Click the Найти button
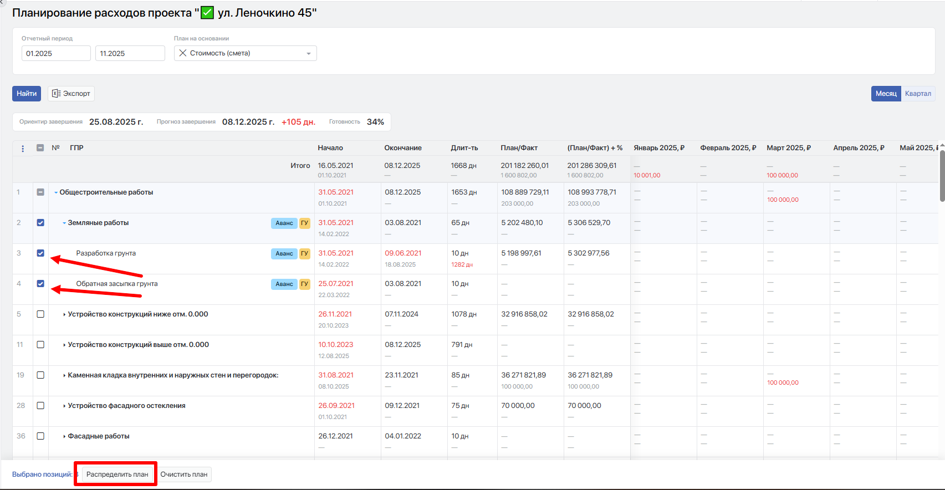The width and height of the screenshot is (945, 490). [x=27, y=94]
